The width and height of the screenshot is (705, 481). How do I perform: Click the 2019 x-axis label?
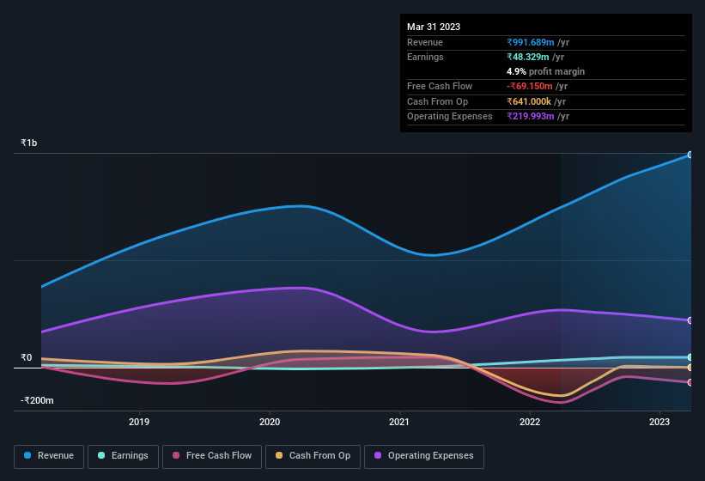pos(139,422)
